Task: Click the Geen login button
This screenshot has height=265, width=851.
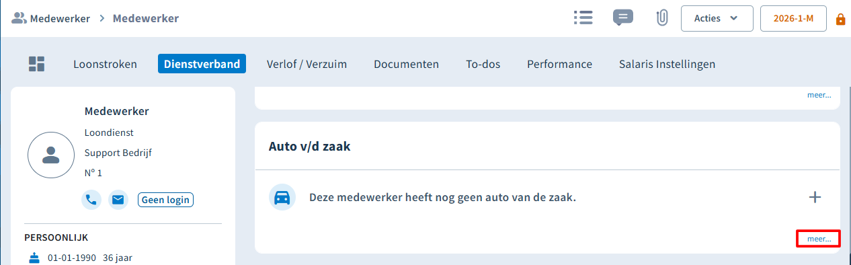Action: click(166, 200)
